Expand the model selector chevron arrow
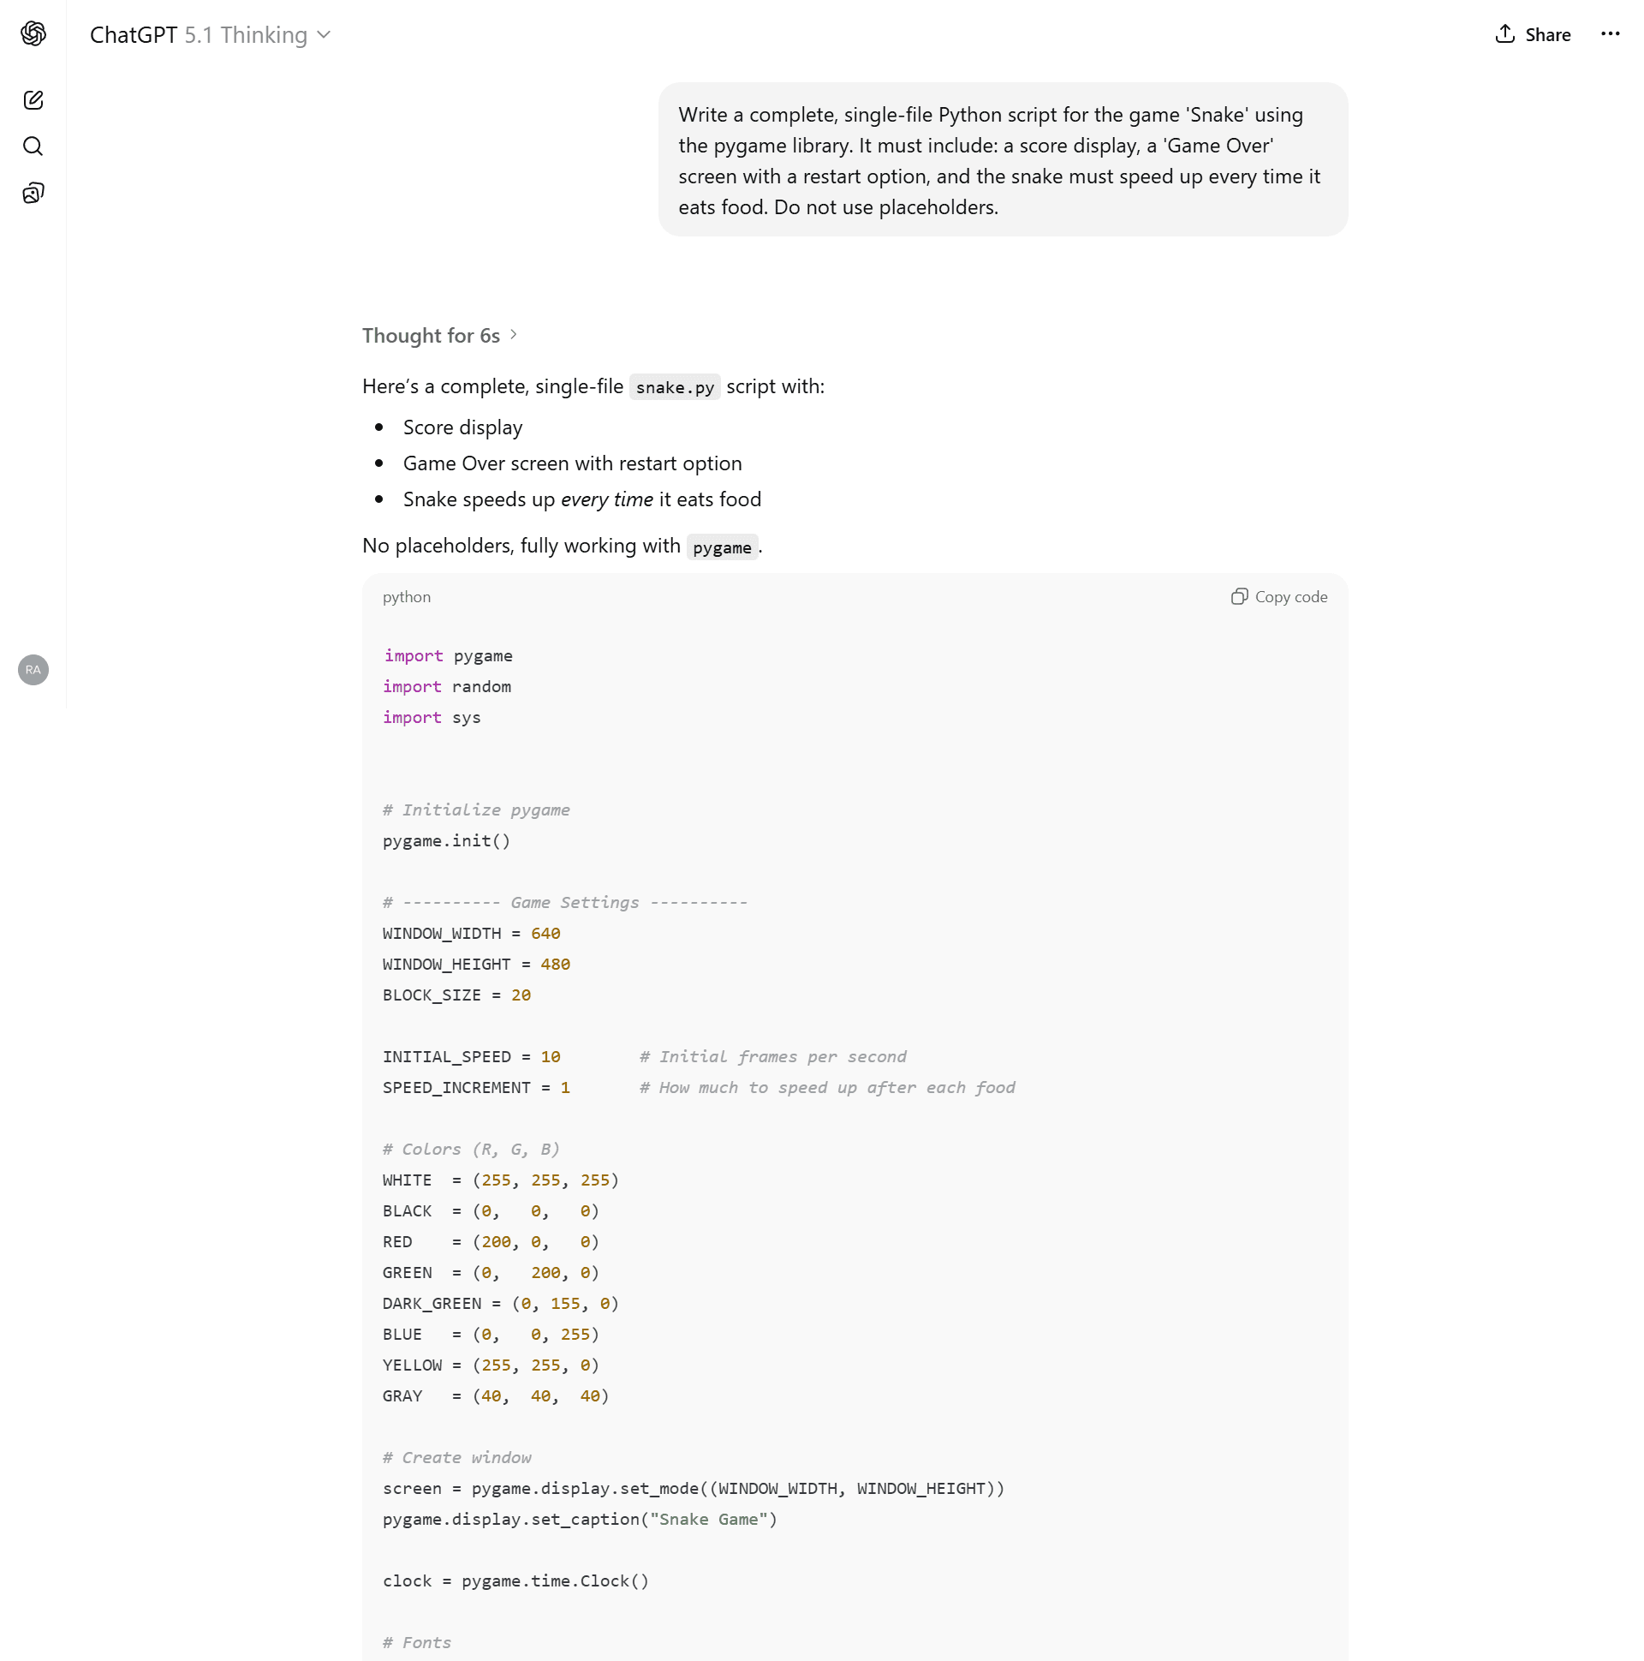This screenshot has width=1644, height=1661. coord(324,35)
